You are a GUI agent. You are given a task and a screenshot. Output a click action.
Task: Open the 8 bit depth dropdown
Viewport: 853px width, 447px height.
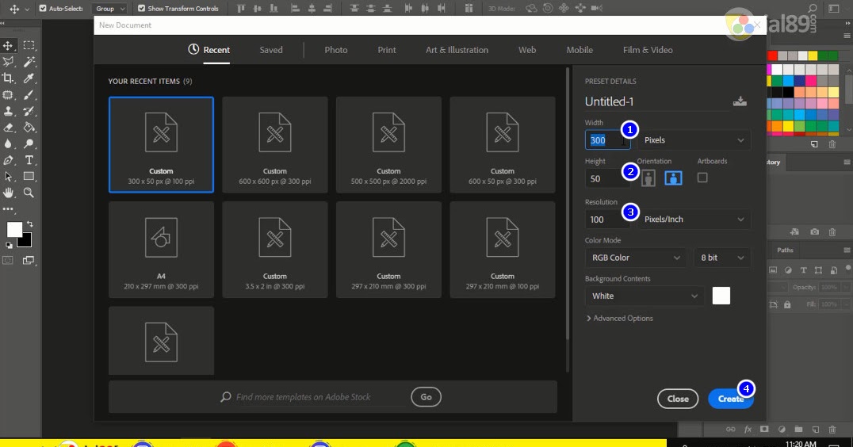pyautogui.click(x=722, y=258)
